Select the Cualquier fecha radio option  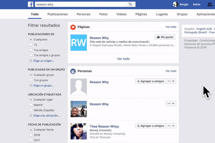click(x=31, y=129)
